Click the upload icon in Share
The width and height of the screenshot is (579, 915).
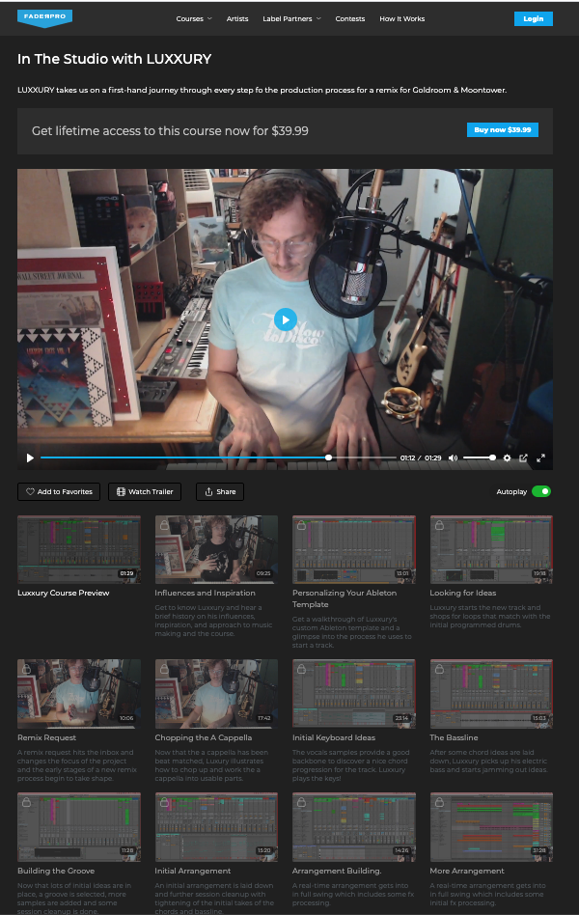(208, 492)
